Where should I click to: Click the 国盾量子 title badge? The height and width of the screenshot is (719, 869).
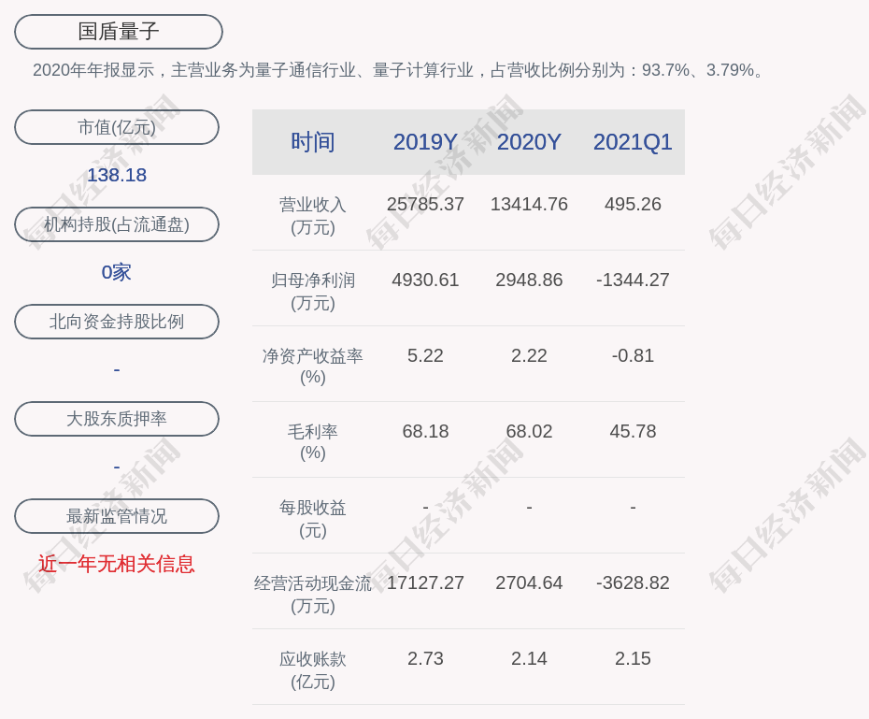coord(117,32)
